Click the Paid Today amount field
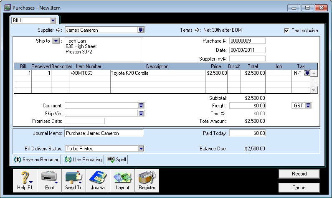This screenshot has height=198, width=332. click(x=247, y=133)
